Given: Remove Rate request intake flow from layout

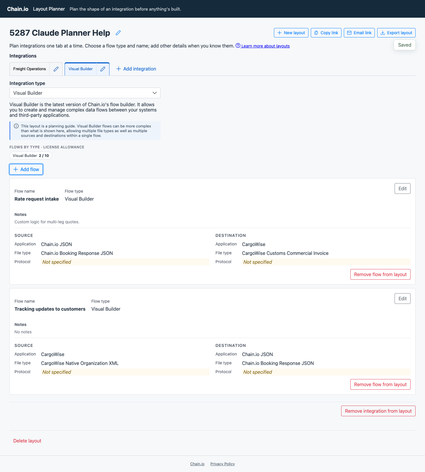Looking at the screenshot, I should point(380,274).
